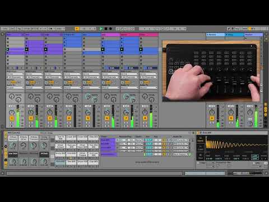
Task: Launch the first scene in the Master track
Action: click(246, 38)
